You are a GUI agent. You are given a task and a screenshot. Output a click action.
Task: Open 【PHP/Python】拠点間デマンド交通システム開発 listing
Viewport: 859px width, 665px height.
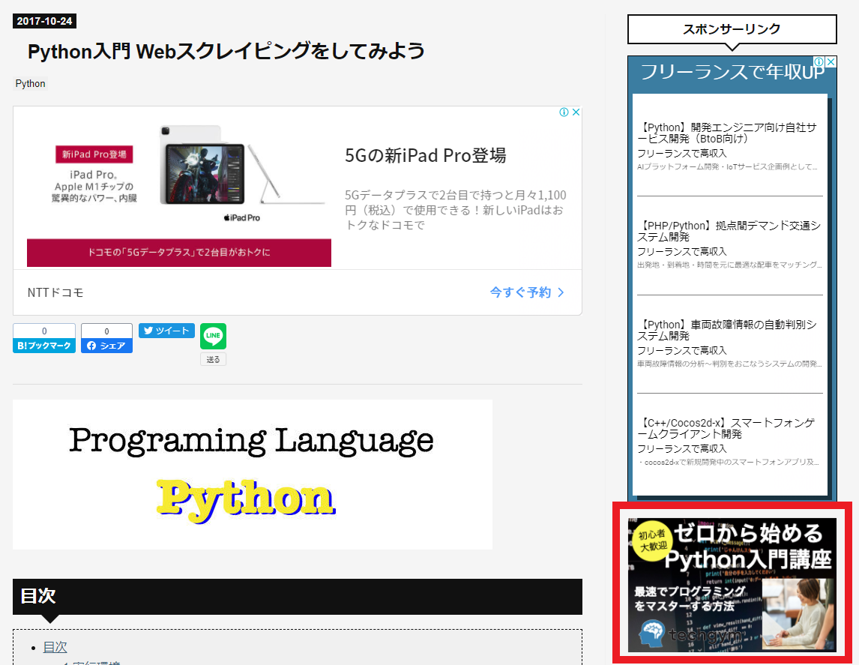[x=729, y=231]
